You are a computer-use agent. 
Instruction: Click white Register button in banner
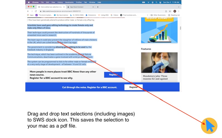point(133,87)
